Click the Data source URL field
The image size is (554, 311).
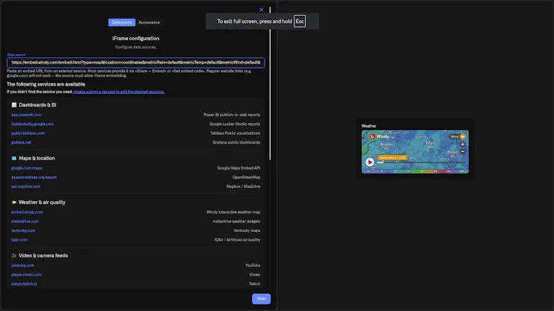(136, 62)
